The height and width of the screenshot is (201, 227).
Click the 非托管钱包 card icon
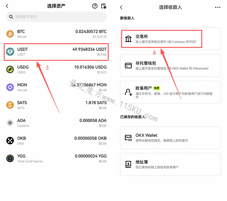[x=128, y=65]
